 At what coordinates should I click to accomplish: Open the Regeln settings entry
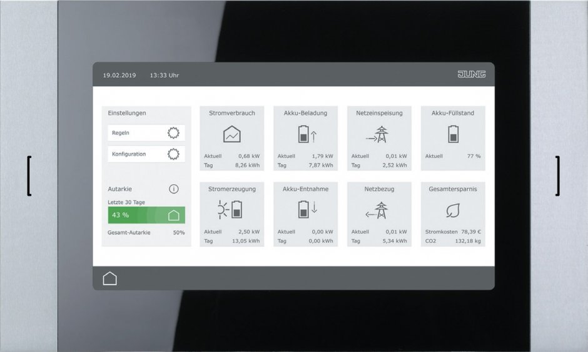(146, 133)
